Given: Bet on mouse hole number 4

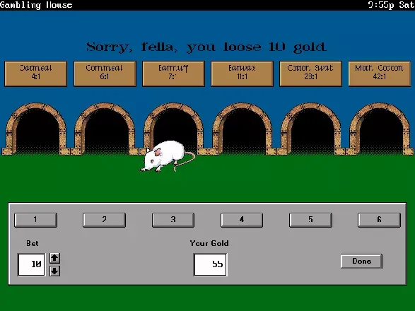Looking at the screenshot, I should pos(242,220).
